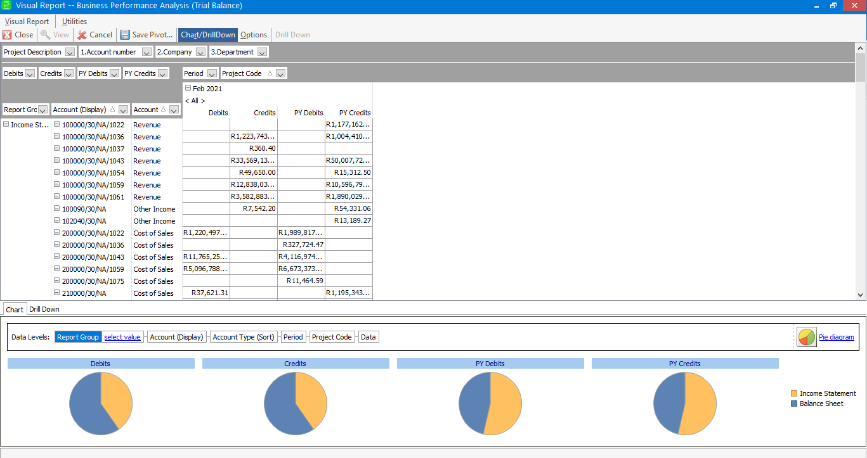
Task: Click the Cancel toolbar button
Action: (95, 35)
